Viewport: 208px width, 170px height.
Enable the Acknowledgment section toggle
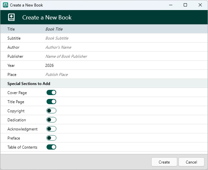pos(51,129)
